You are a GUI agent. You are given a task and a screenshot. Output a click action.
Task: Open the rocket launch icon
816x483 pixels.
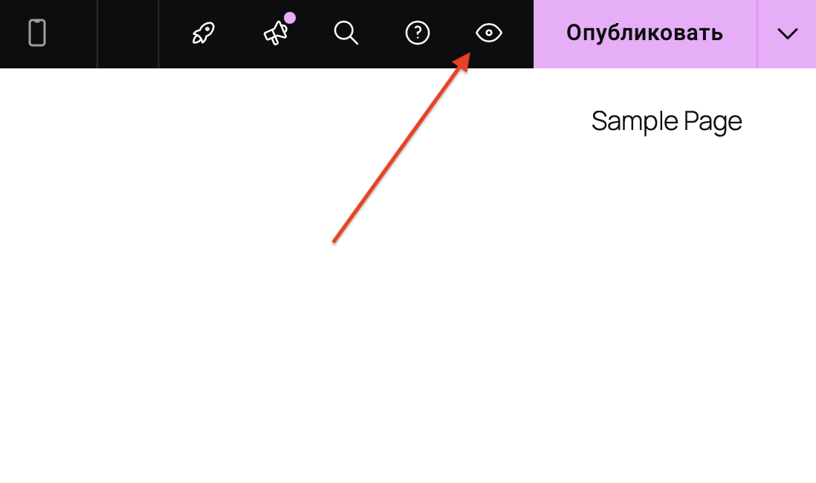pos(204,33)
